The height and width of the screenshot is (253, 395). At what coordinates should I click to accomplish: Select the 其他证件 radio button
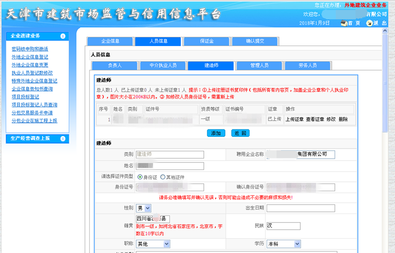click(163, 177)
